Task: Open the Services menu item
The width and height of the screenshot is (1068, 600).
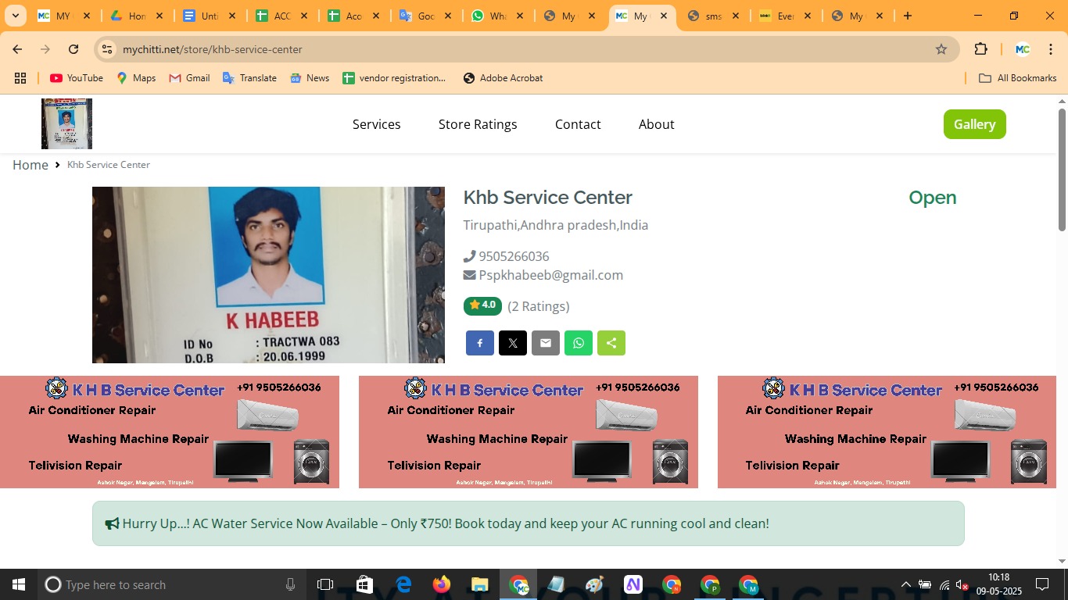Action: [x=376, y=124]
